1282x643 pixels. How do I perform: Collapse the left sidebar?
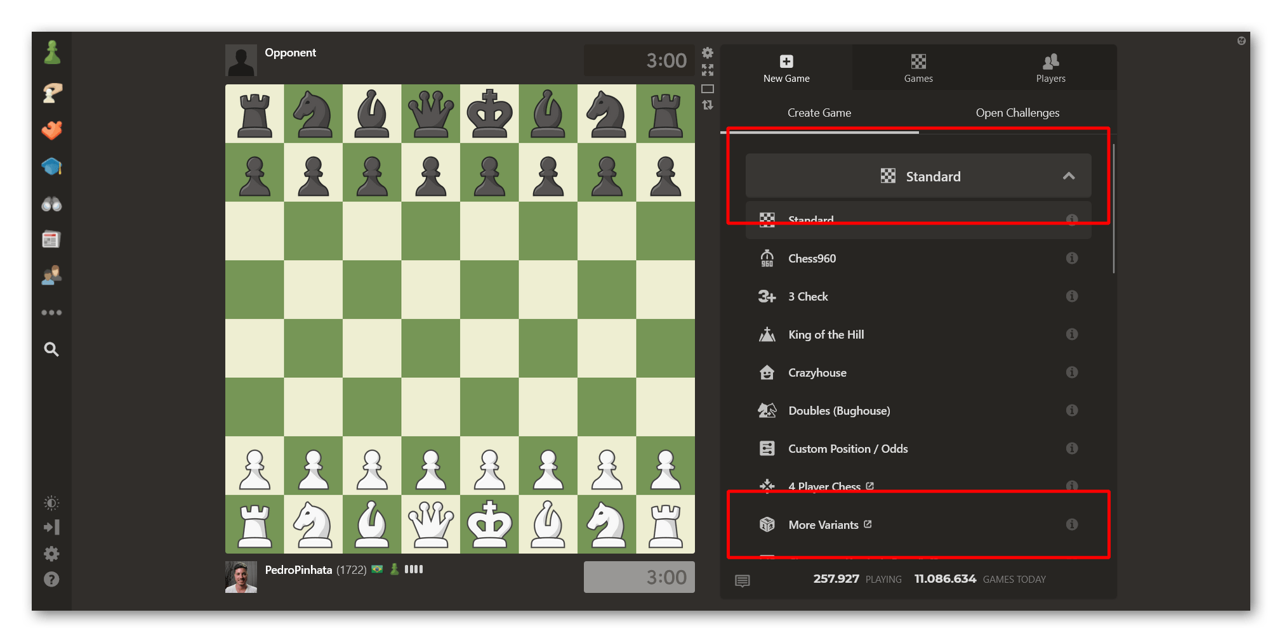(x=51, y=528)
